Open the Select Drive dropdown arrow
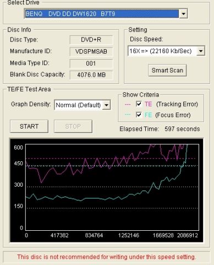The width and height of the screenshot is (214, 265). (x=183, y=14)
